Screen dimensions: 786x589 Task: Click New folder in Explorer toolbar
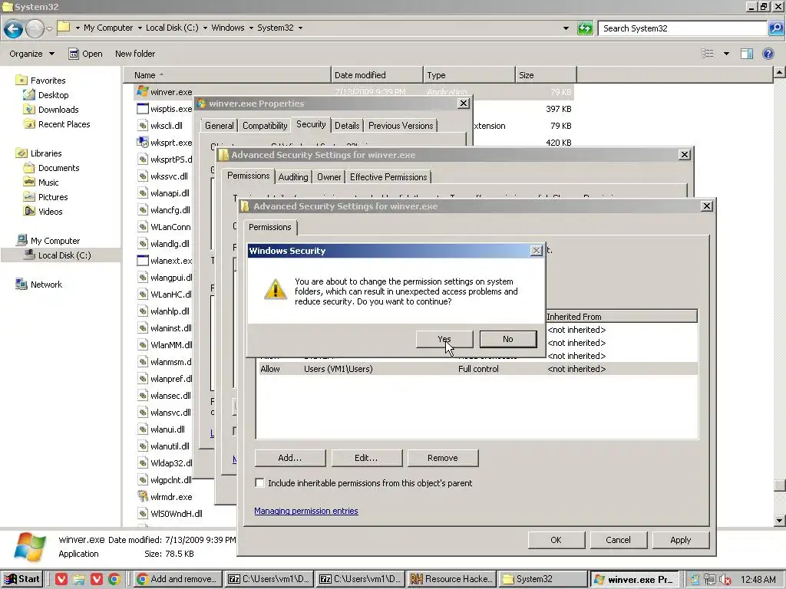tap(135, 54)
